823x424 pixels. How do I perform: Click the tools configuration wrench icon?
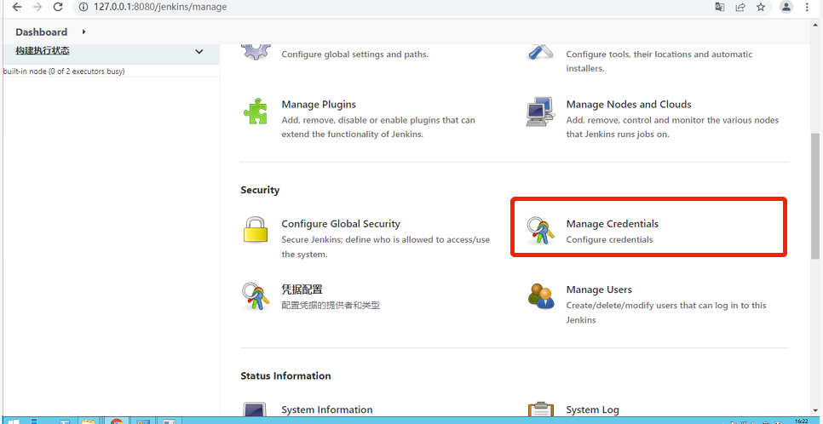pyautogui.click(x=541, y=51)
